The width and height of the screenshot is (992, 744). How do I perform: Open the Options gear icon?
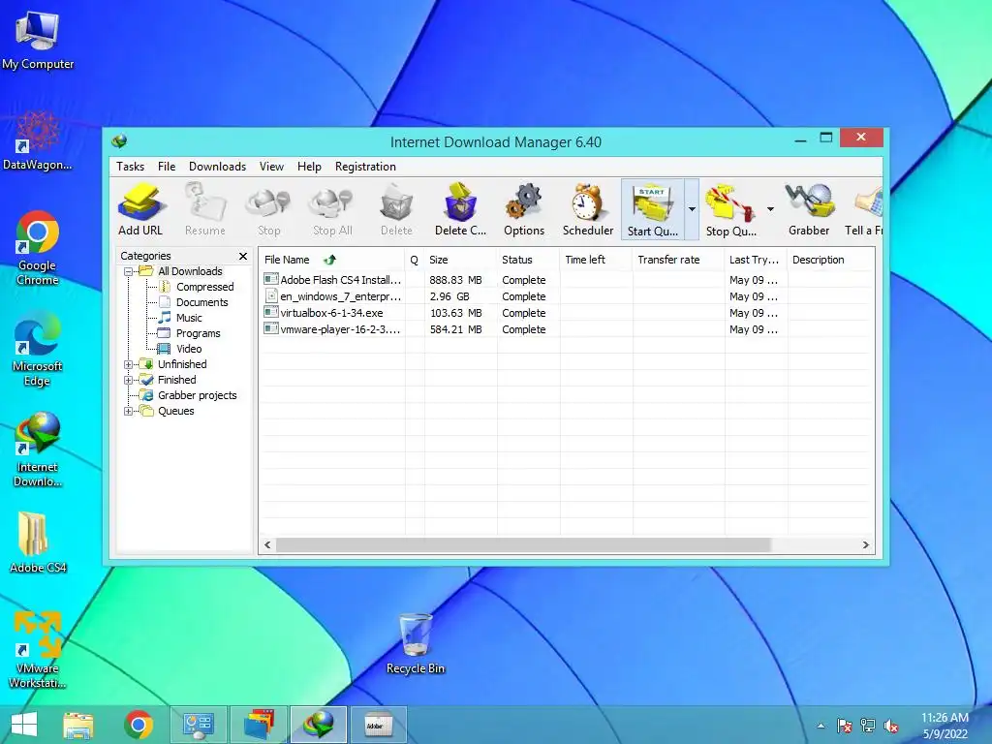(524, 209)
